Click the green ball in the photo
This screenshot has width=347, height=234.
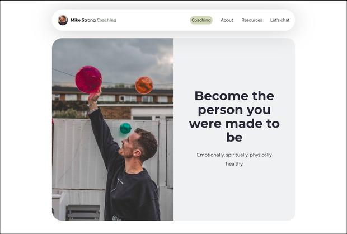(x=125, y=128)
